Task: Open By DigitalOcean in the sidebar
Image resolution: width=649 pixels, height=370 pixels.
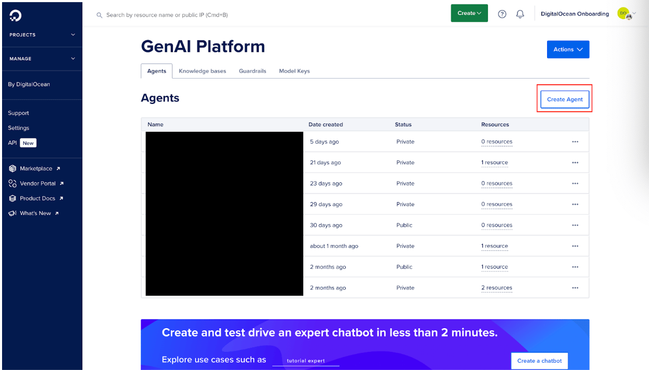Action: (29, 84)
